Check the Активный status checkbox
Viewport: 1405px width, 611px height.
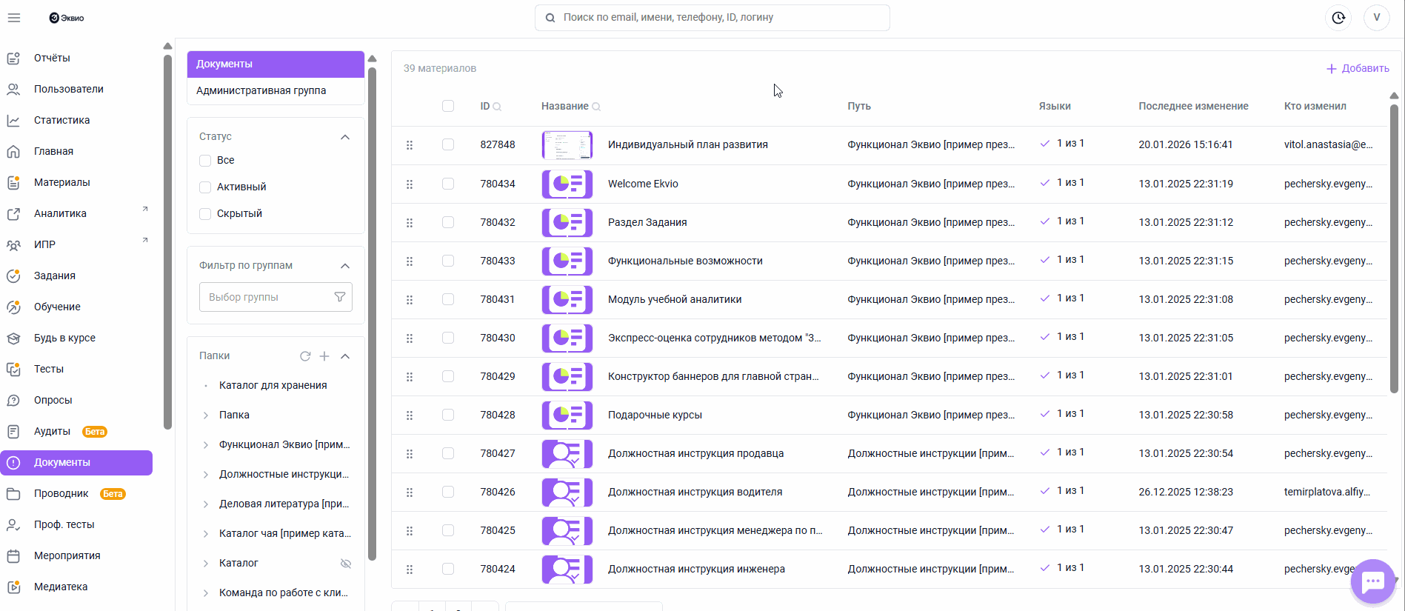(x=206, y=187)
